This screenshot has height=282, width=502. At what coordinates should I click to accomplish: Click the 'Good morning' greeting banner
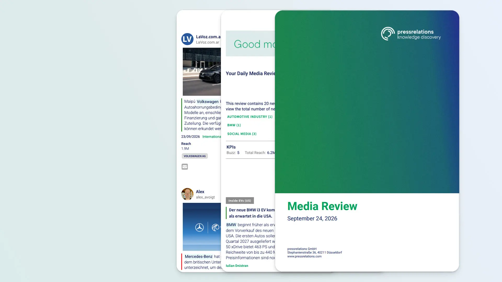point(250,44)
